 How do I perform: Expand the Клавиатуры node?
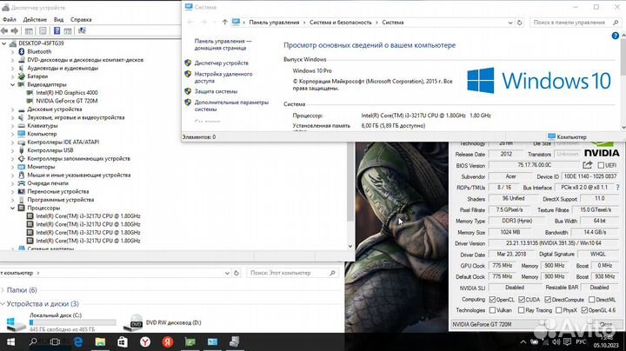point(12,126)
